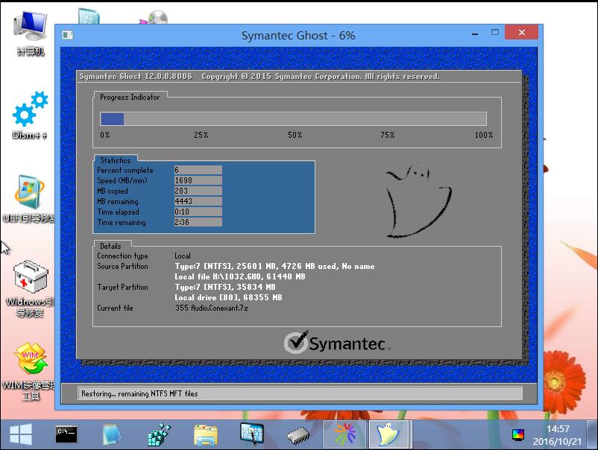The image size is (598, 450).
Task: Click the Symantec checkmark logo
Action: point(295,343)
